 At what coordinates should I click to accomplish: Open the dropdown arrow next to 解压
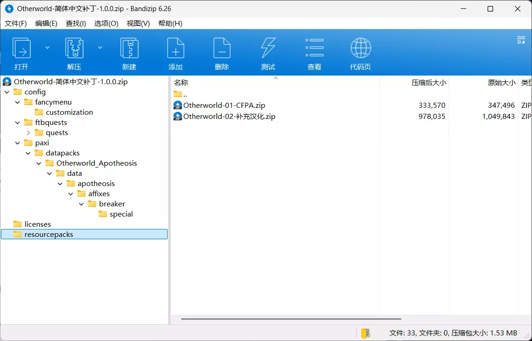click(100, 48)
